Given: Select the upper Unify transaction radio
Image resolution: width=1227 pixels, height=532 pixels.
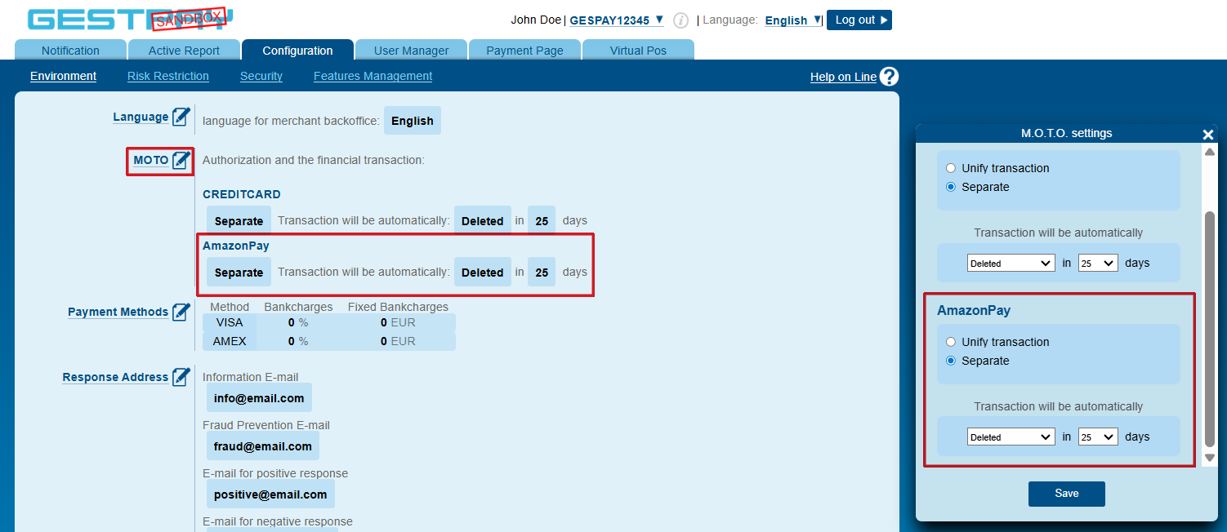Looking at the screenshot, I should tap(950, 168).
